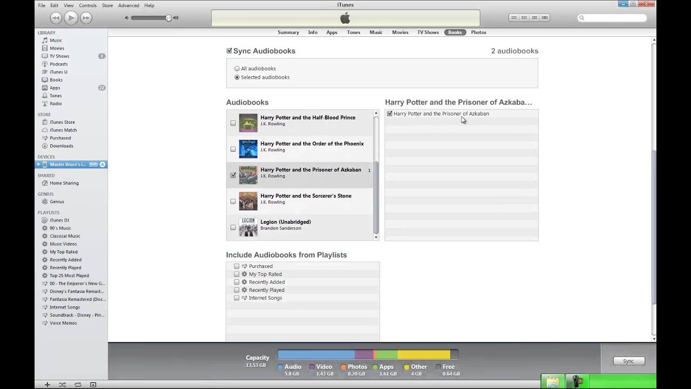Uncheck the Prisoner of Azkaban part in the right pane
This screenshot has height=389, width=691.
coord(390,113)
